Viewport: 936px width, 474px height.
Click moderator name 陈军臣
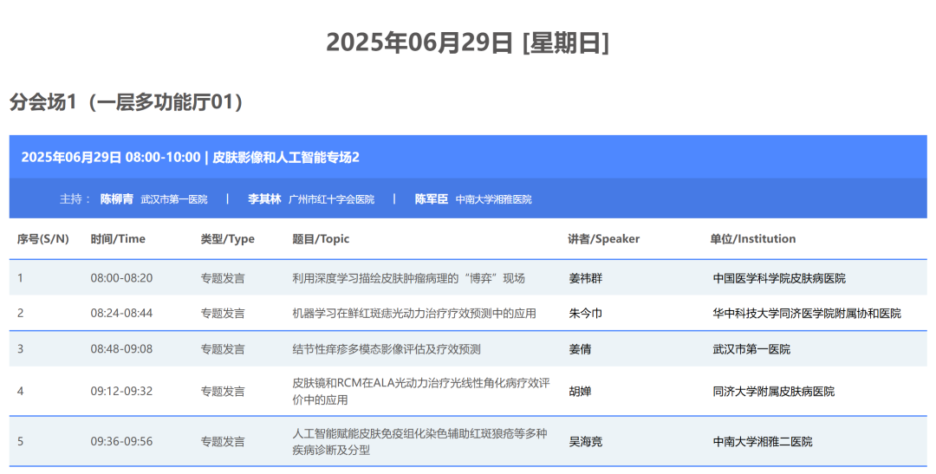point(432,199)
